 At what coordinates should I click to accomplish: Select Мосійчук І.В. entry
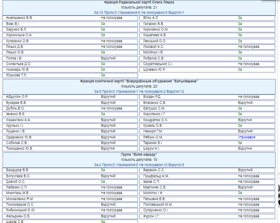click(207, 53)
